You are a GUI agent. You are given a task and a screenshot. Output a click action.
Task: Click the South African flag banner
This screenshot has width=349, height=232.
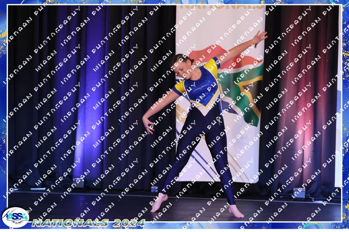coord(221,93)
